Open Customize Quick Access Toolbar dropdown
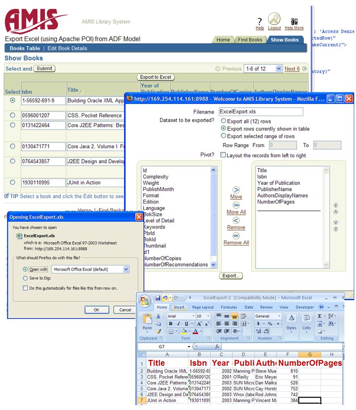 point(190,297)
